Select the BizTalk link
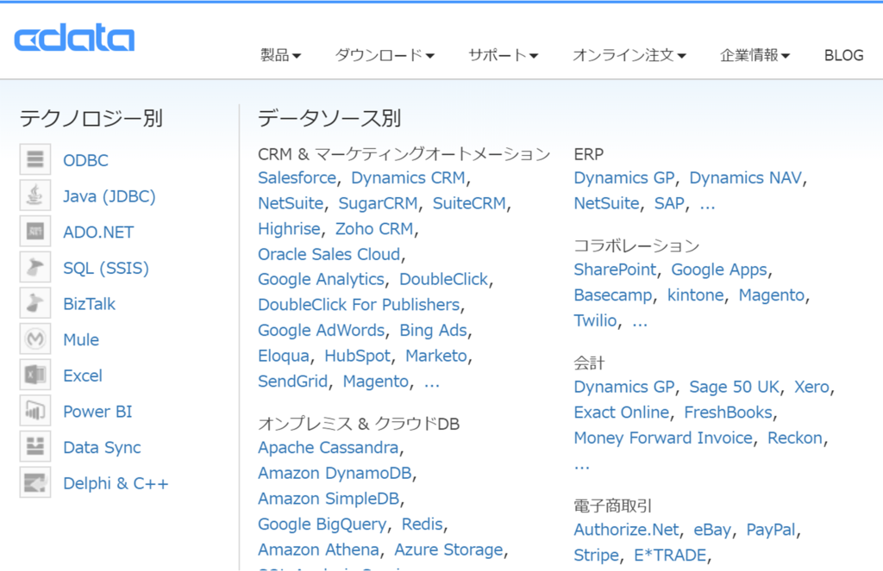 (89, 304)
